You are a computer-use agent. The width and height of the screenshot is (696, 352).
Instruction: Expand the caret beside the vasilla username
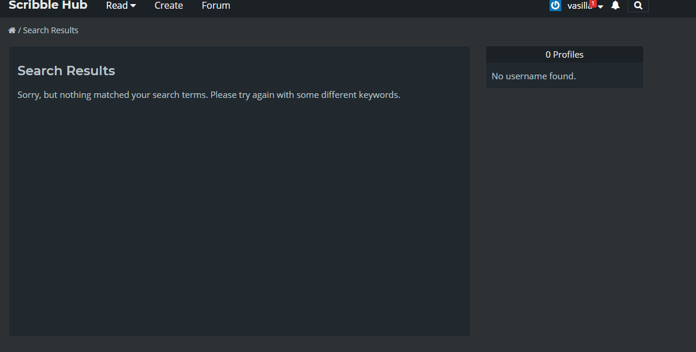600,6
